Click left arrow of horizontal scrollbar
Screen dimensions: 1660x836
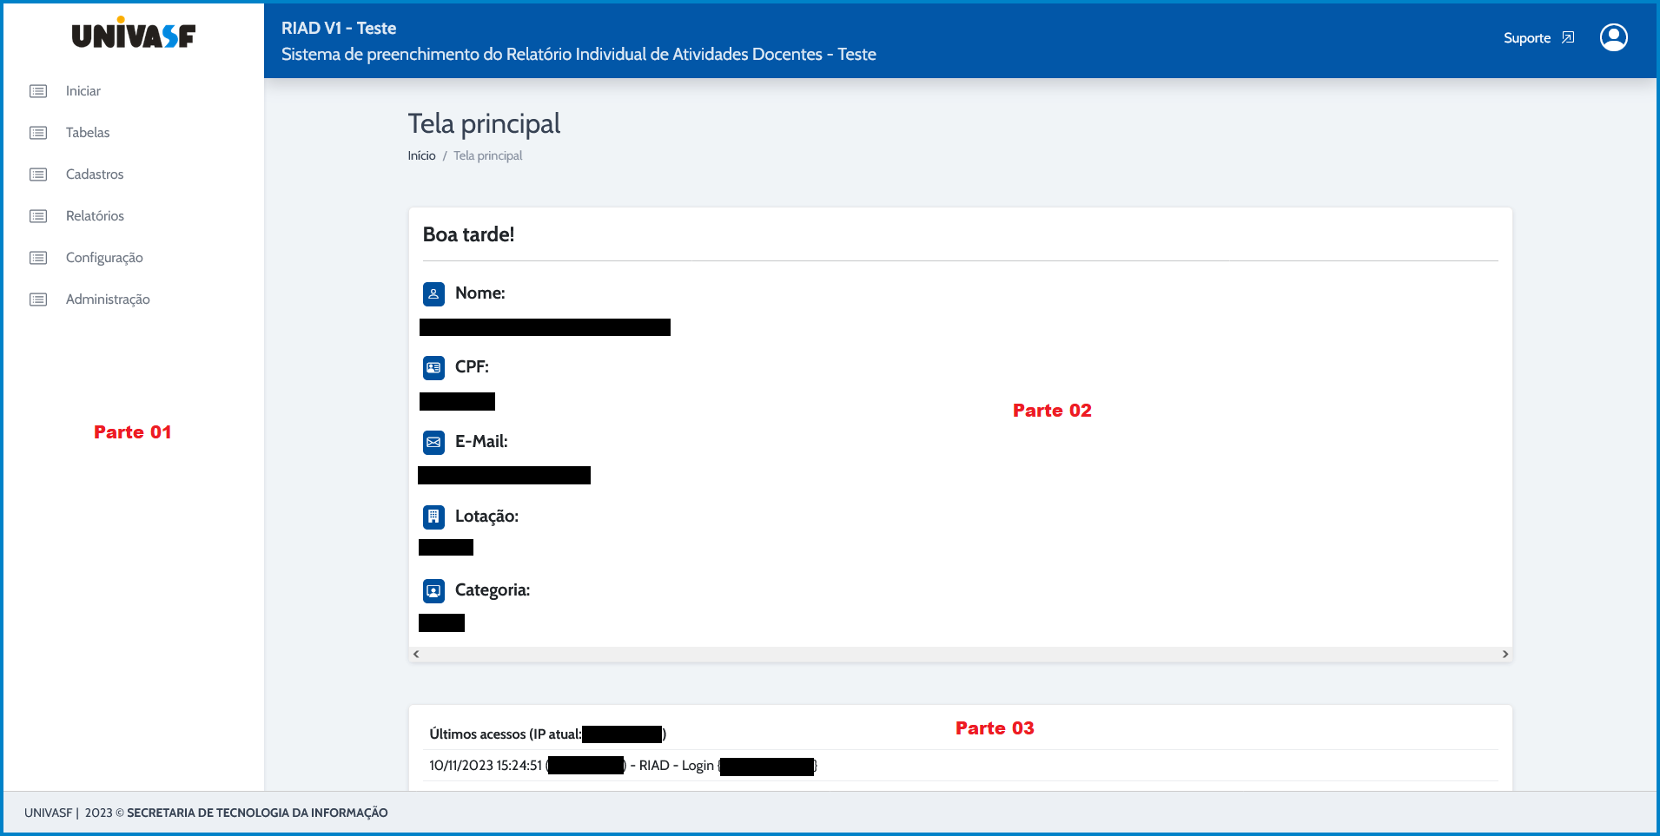416,654
